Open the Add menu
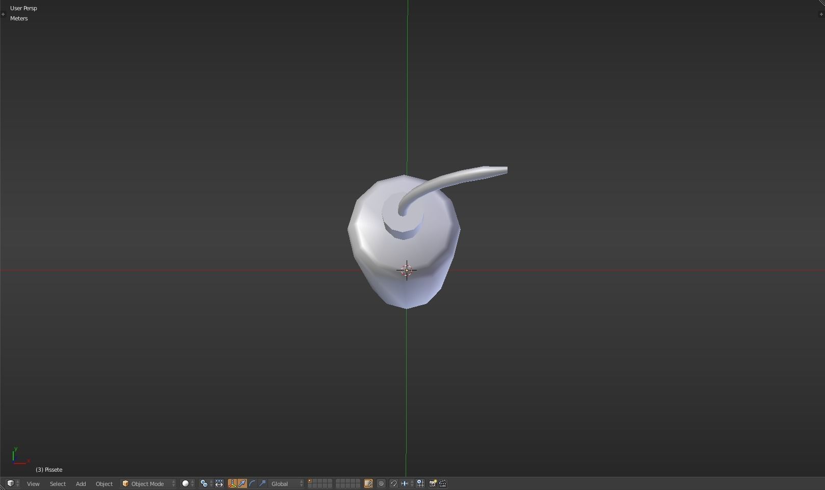Image resolution: width=825 pixels, height=490 pixels. tap(81, 483)
